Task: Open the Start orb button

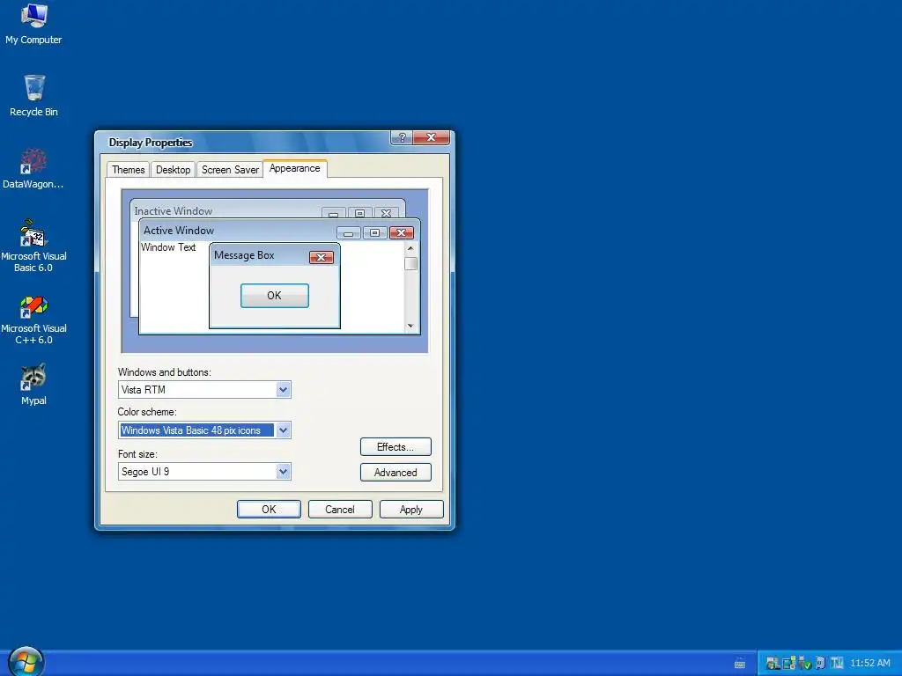Action: [26, 662]
